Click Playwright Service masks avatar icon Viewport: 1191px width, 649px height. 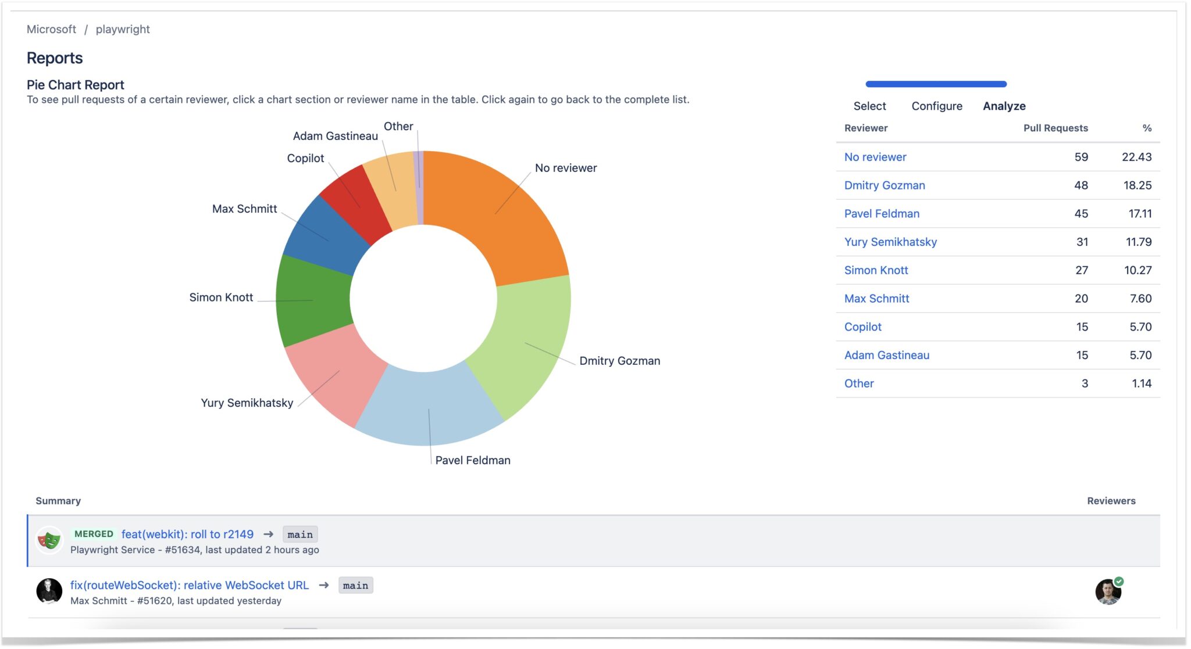click(x=49, y=540)
